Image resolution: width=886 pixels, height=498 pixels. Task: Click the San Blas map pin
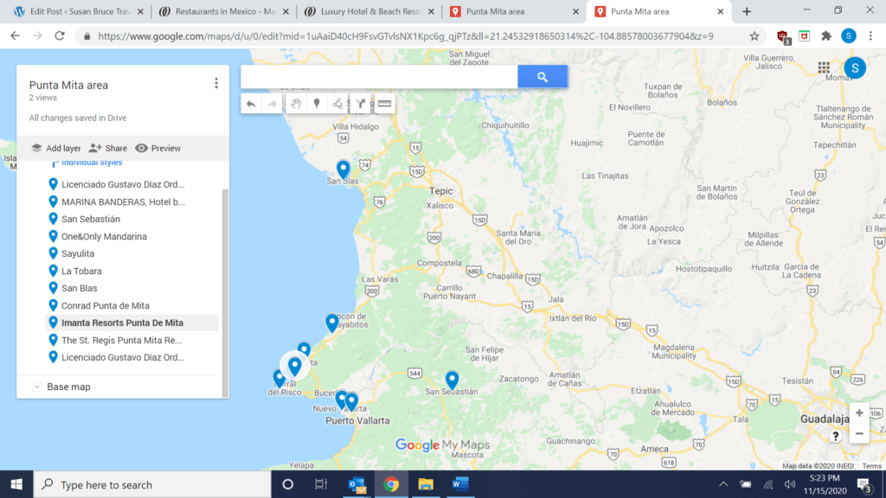343,169
